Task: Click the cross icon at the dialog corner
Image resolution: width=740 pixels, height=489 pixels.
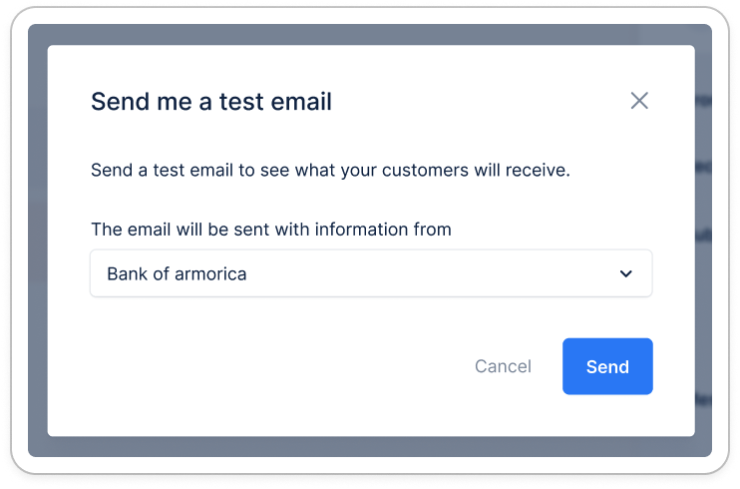Action: point(639,101)
